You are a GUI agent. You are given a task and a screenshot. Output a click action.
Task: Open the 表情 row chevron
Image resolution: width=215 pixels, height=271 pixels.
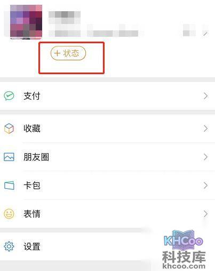(x=205, y=214)
